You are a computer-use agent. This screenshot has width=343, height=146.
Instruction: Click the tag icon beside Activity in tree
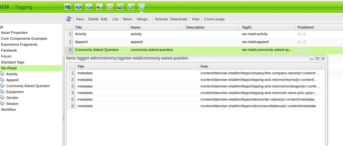coord(2,74)
